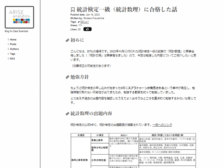The height and width of the screenshot is (168, 224).
Task: Click the article title 統計検定一級（統計数理）に合格した話
Action: point(127,10)
